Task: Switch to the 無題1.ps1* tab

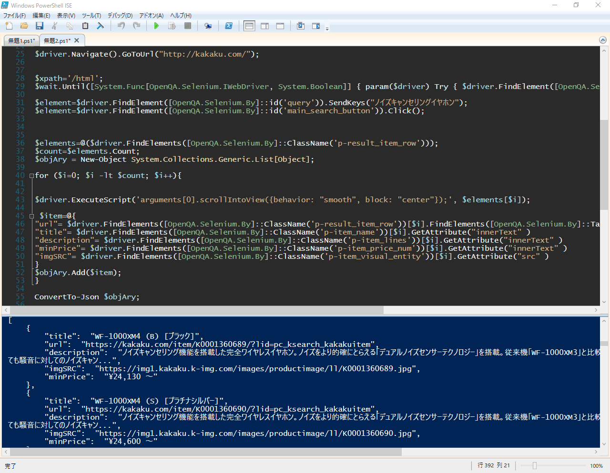Action: 22,40
